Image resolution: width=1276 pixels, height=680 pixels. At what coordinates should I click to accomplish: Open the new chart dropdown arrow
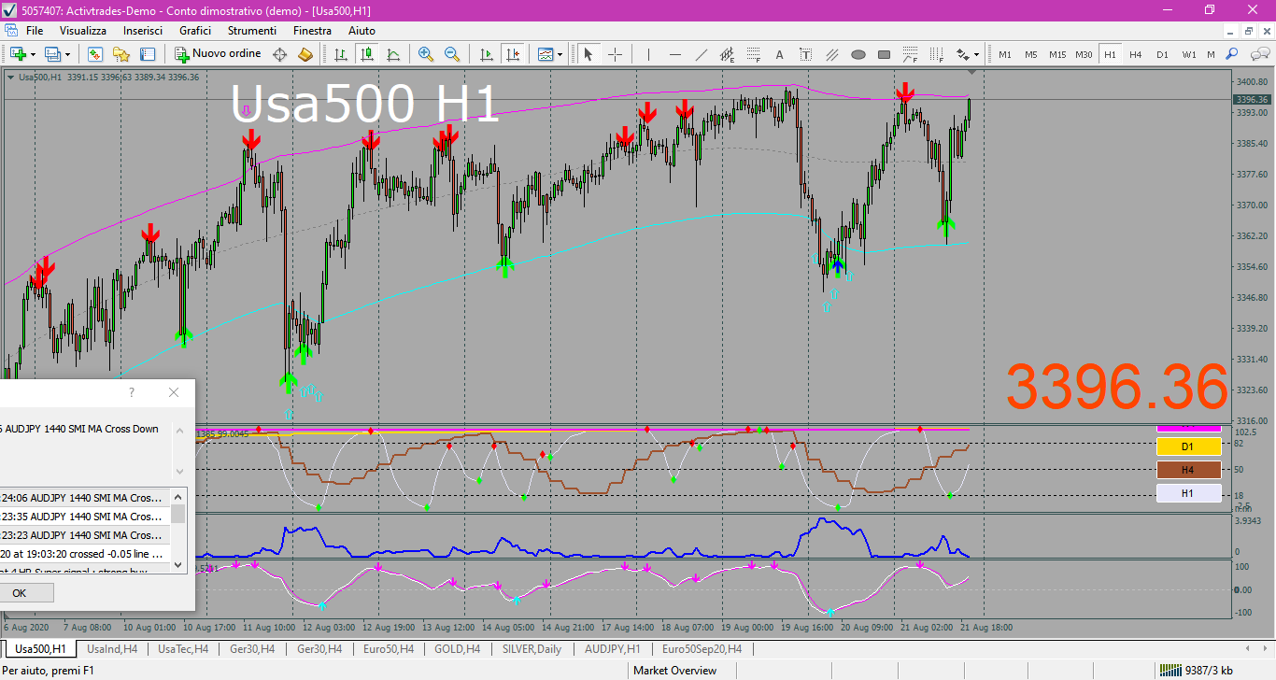[x=33, y=54]
